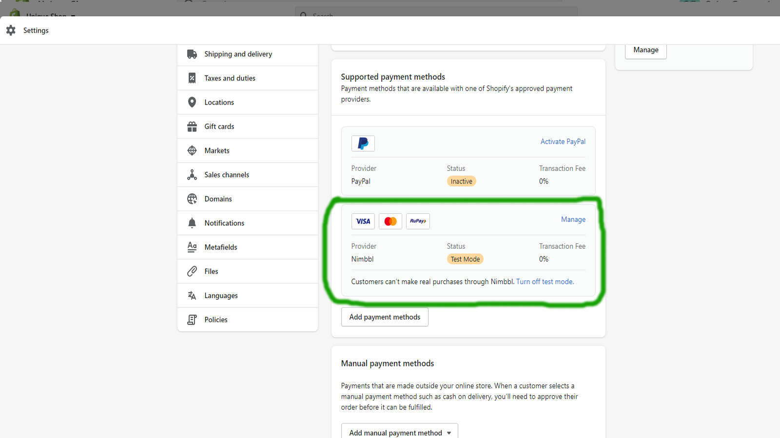
Task: Click the Mastercard logo
Action: click(x=390, y=221)
